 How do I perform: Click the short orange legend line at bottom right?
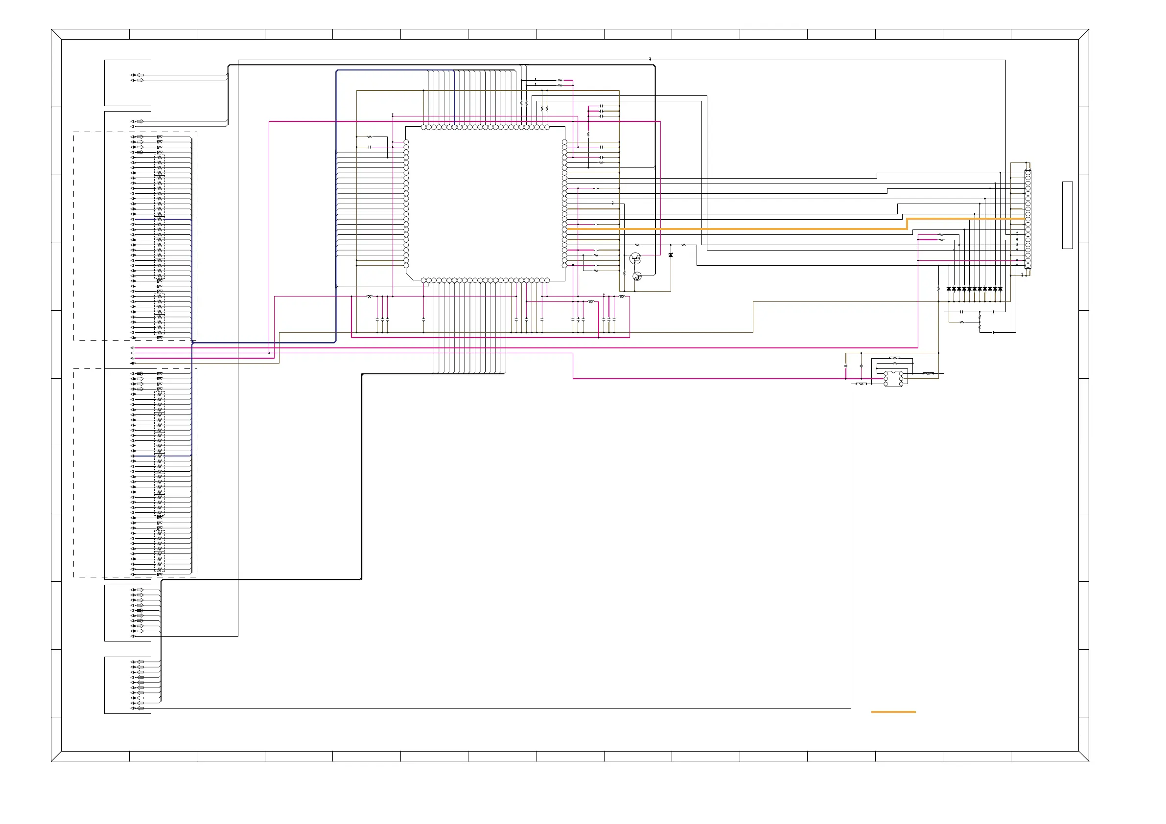893,712
